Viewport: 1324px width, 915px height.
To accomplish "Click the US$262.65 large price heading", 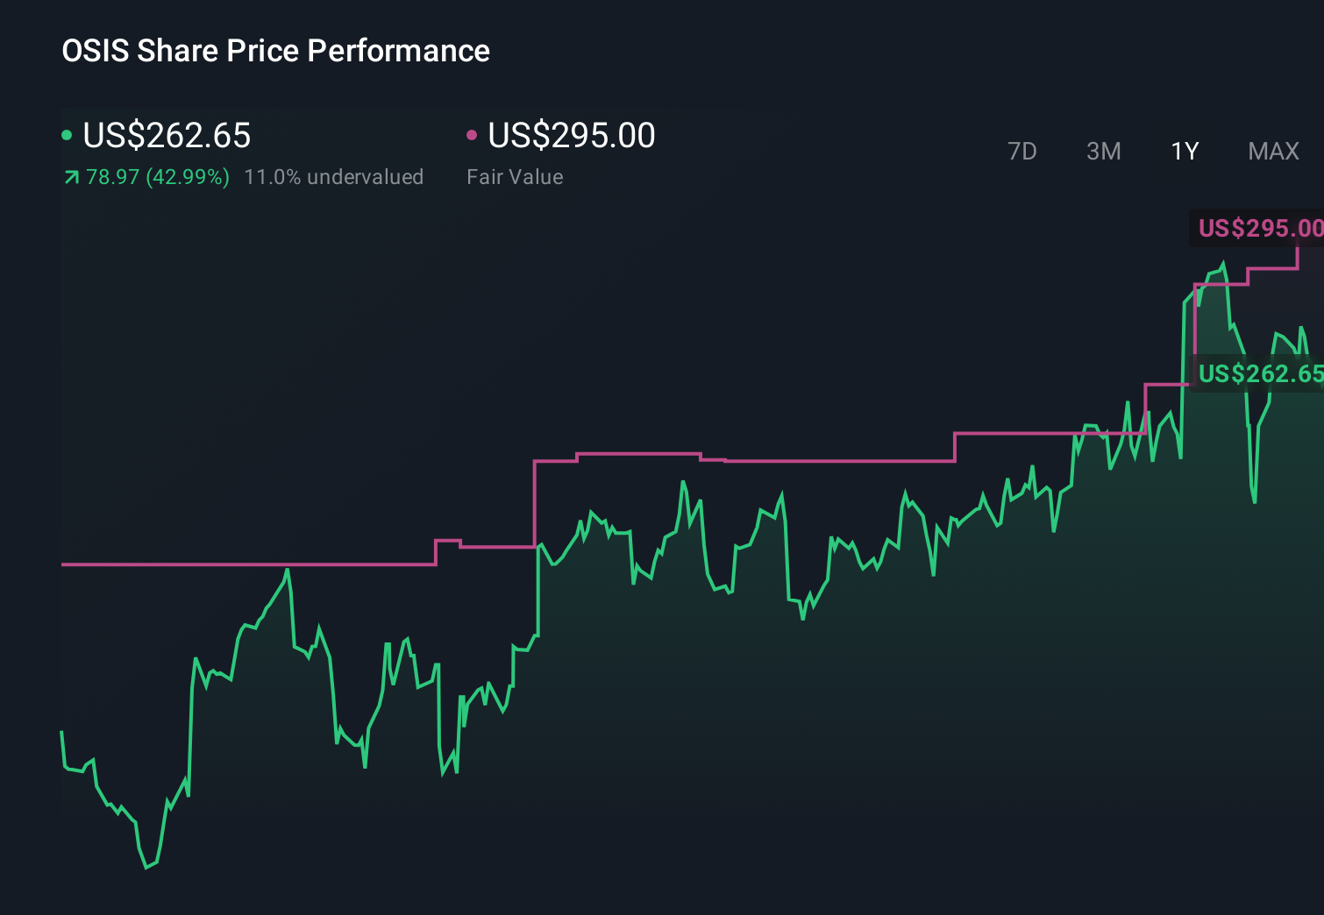I will pos(167,135).
